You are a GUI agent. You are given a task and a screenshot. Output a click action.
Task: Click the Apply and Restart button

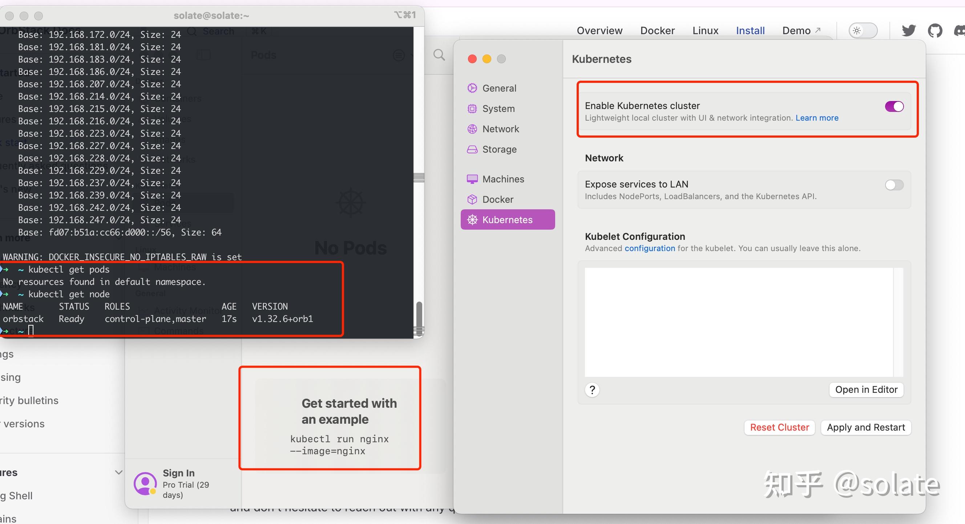(866, 427)
